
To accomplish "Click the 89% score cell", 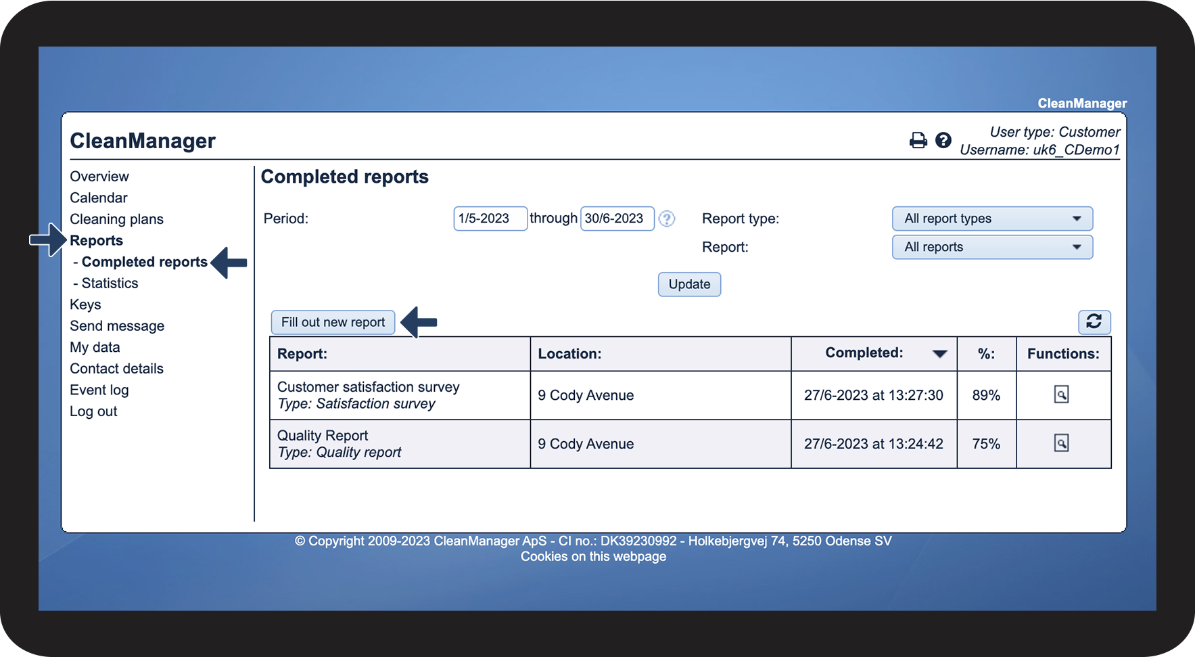I will [x=986, y=395].
